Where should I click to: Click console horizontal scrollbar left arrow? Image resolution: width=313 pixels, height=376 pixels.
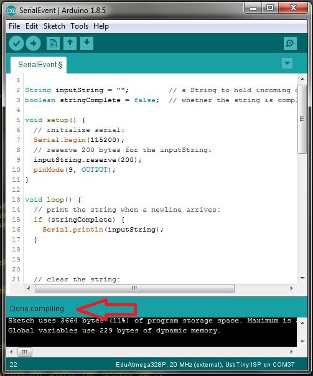point(11,352)
